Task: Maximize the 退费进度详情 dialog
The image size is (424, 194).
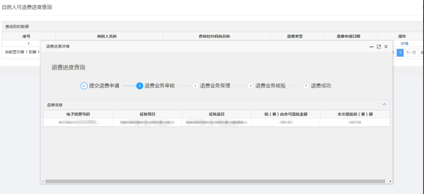Action: (378, 47)
